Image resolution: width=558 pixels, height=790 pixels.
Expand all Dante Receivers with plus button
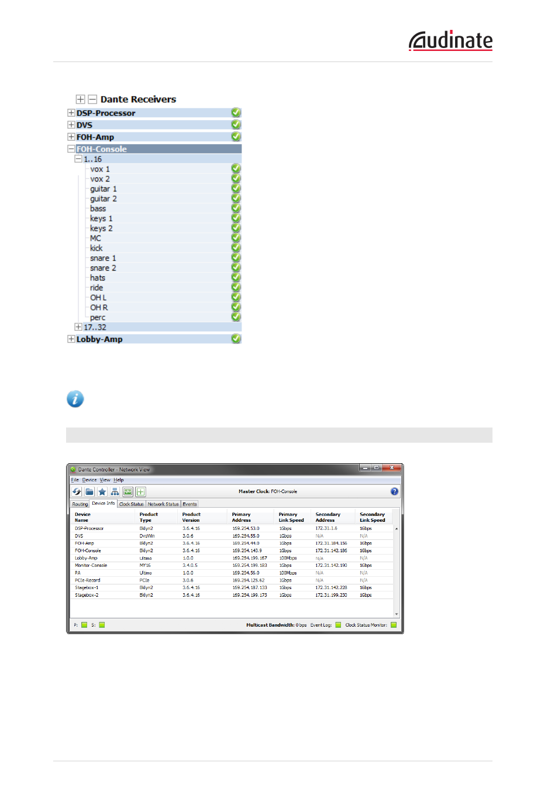[x=80, y=100]
